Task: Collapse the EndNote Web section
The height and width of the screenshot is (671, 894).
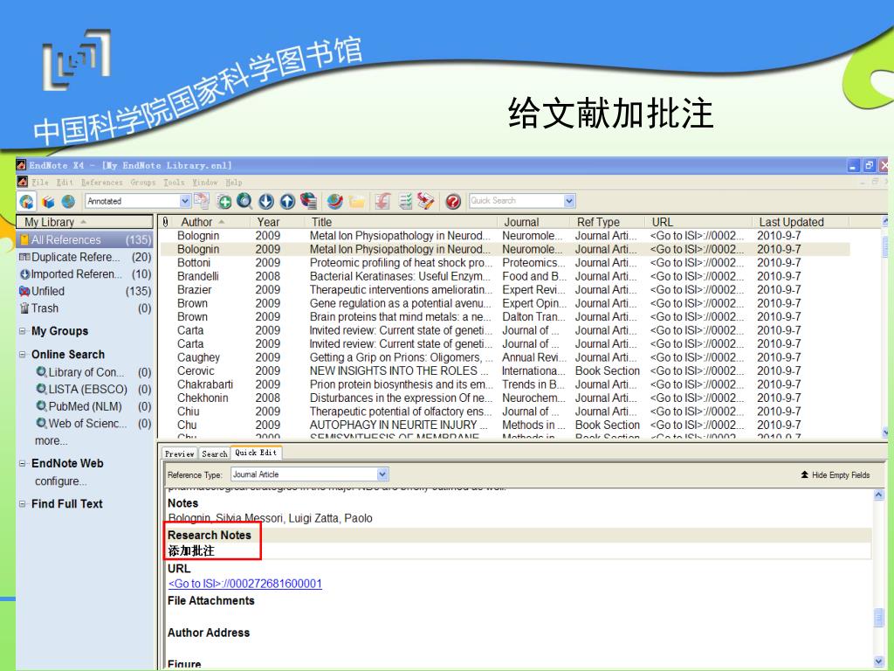Action: point(23,463)
